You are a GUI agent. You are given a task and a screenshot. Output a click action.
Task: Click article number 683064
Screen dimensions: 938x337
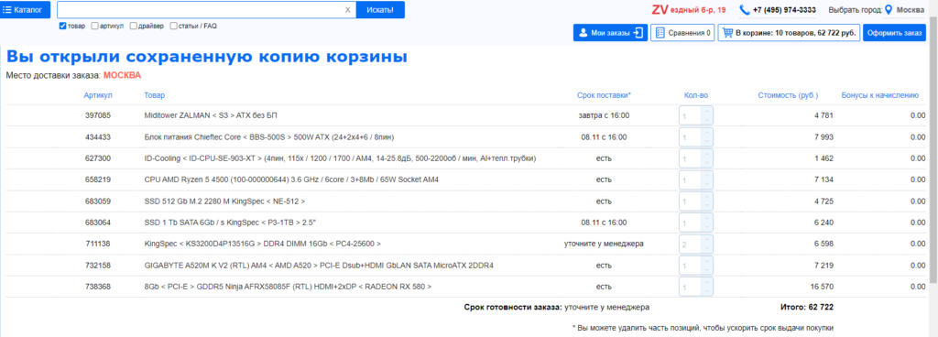(x=98, y=223)
